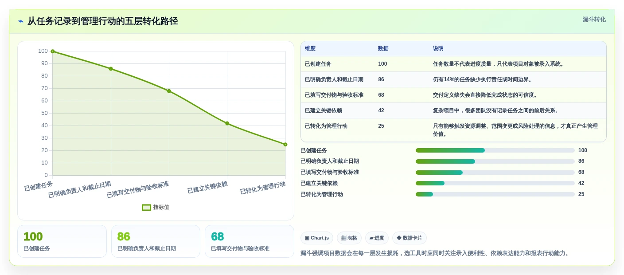Click the stat card showing 100

(62, 241)
